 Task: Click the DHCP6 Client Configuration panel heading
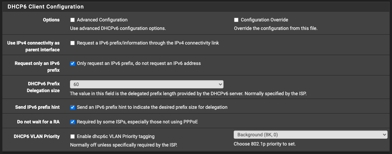(46, 6)
